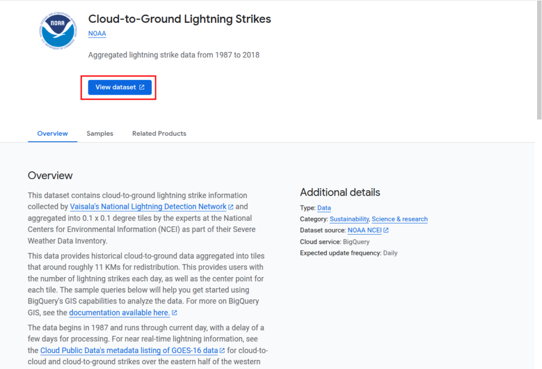Open the NOAA publisher link under the title
This screenshot has width=542, height=369.
click(97, 33)
